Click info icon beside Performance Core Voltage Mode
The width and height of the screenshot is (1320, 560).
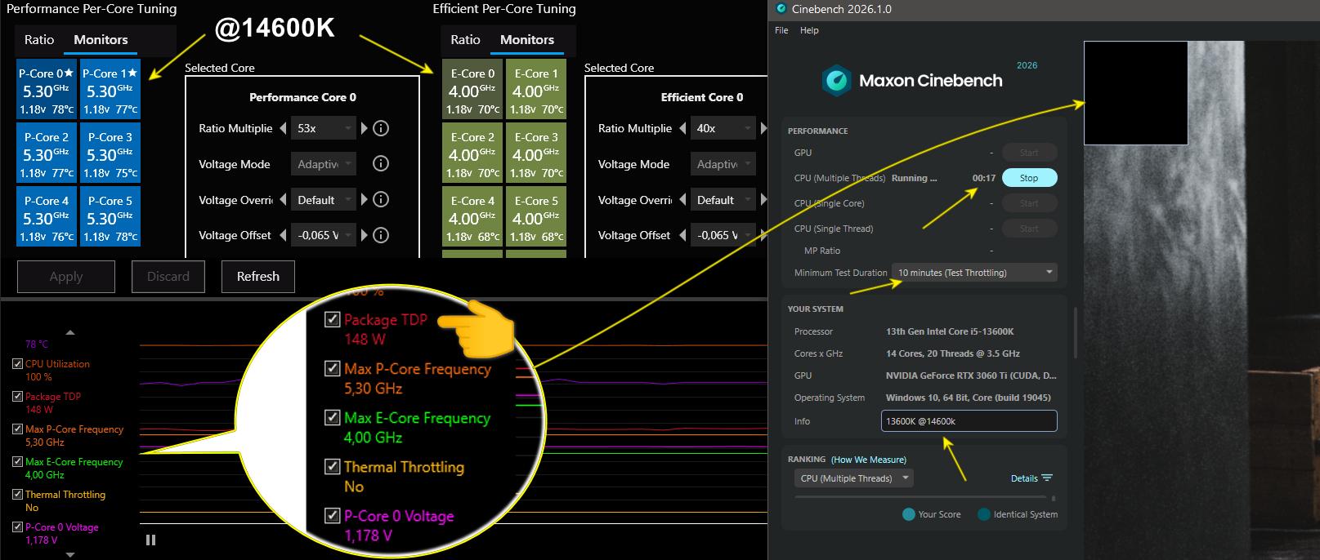point(380,163)
